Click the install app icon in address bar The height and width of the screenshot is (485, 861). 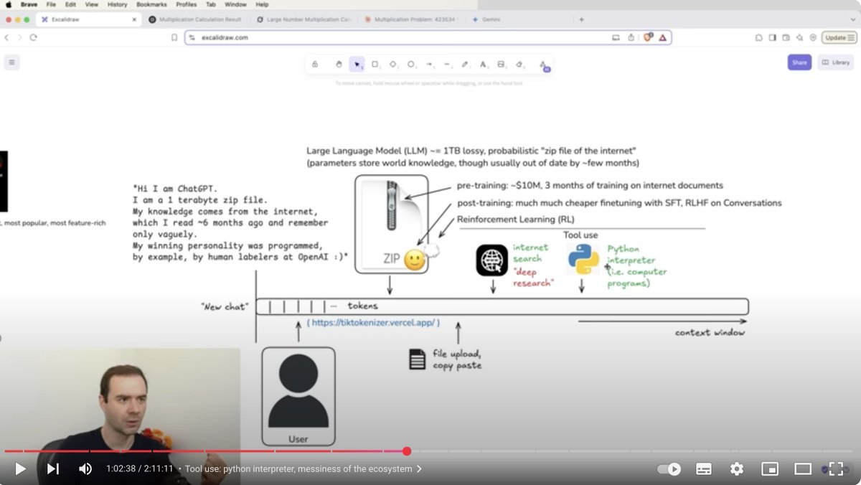pyautogui.click(x=616, y=37)
